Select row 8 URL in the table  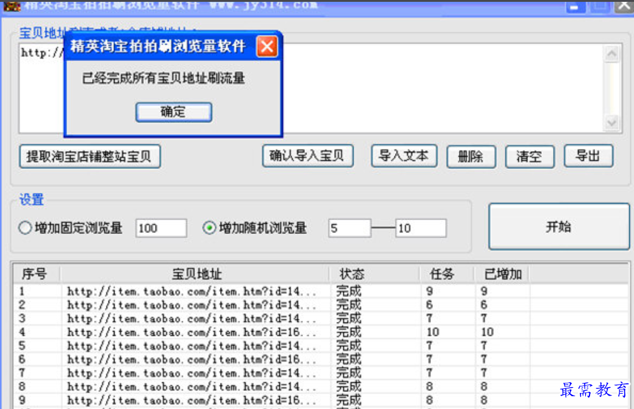(191, 387)
